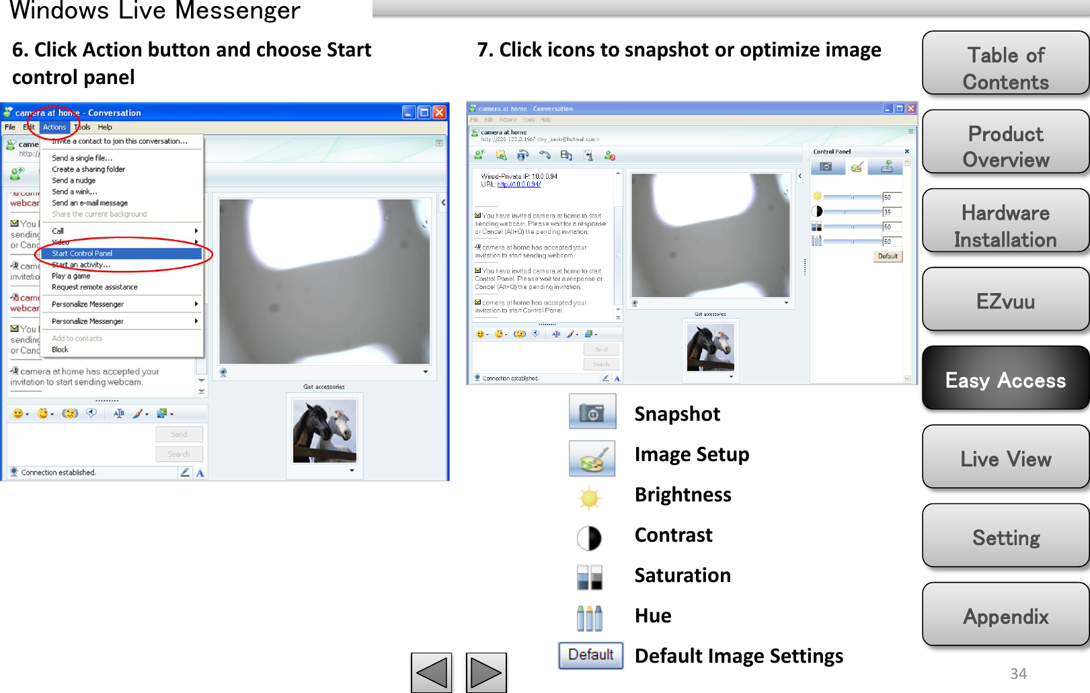Click Brightness sun icon in the legend
Viewport: 1090px width, 693px height.
(590, 498)
